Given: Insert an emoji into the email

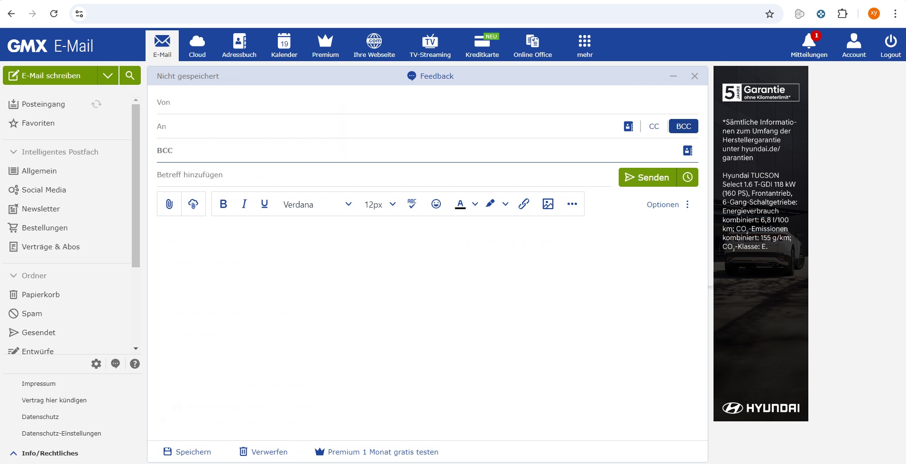Looking at the screenshot, I should pos(436,204).
